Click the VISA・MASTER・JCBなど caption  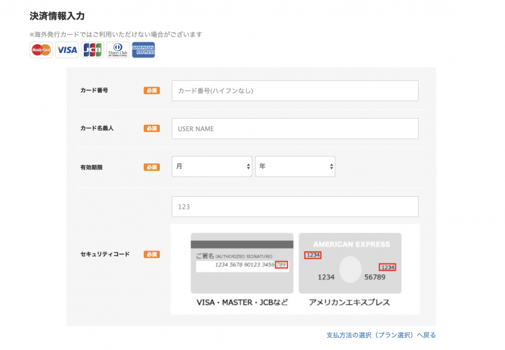pyautogui.click(x=242, y=303)
